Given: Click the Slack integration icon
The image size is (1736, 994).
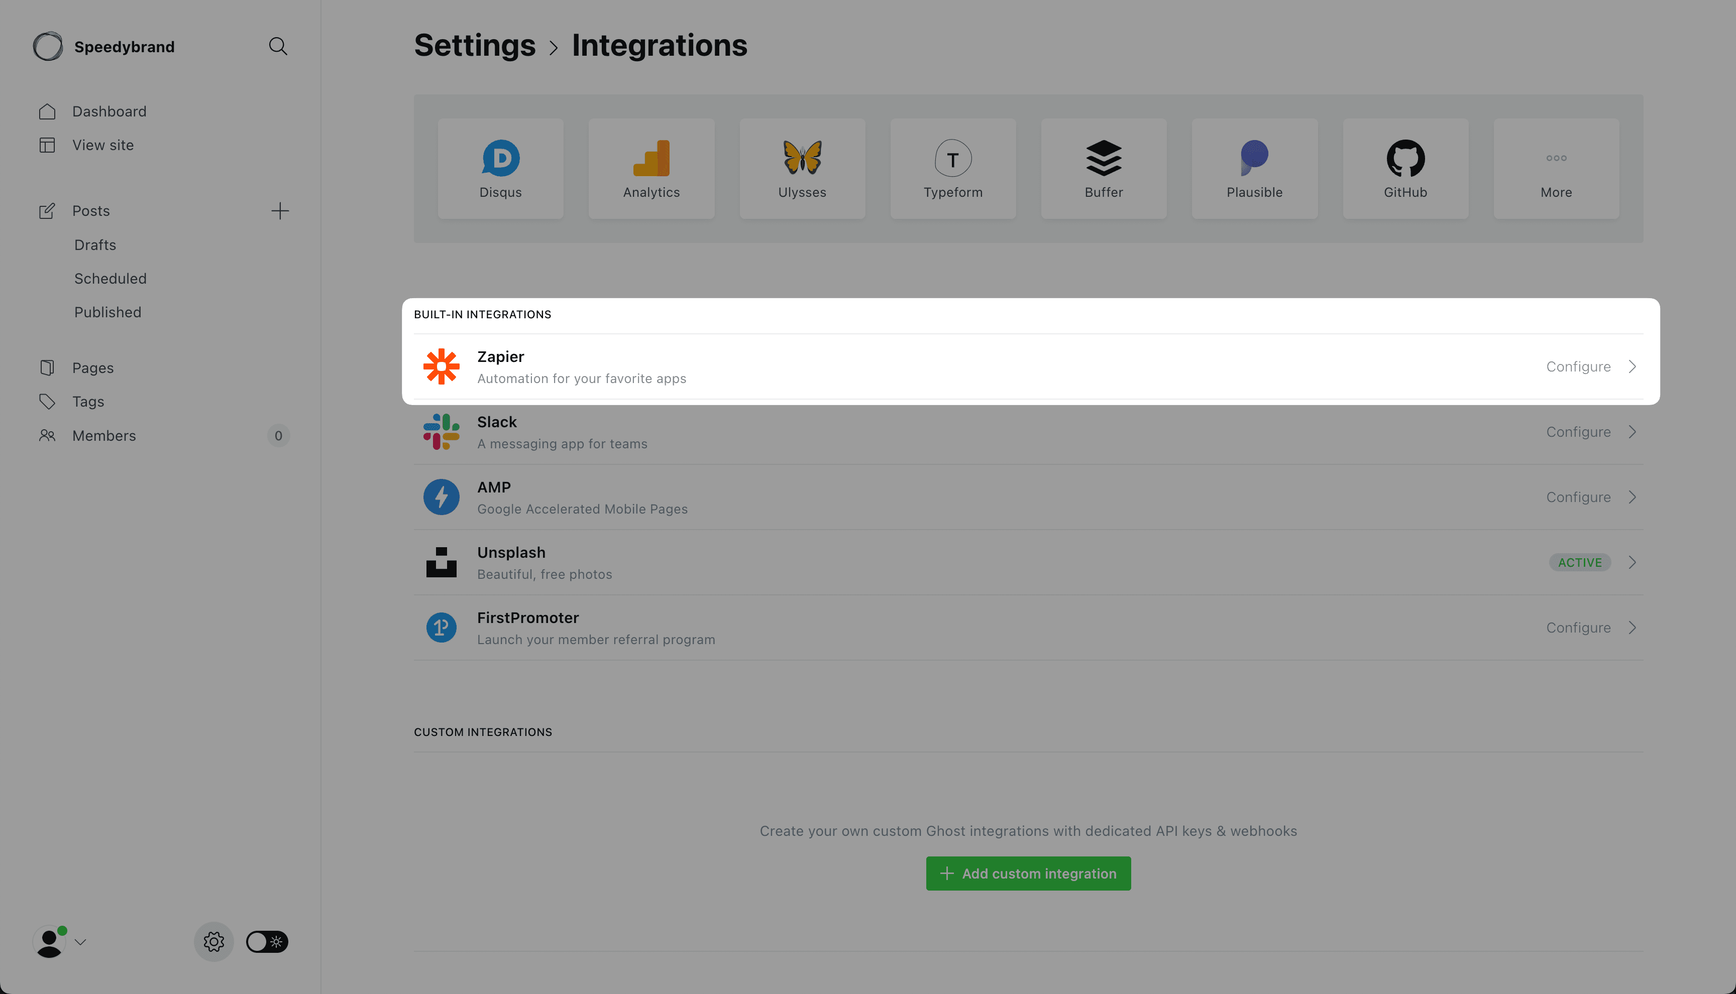Looking at the screenshot, I should (441, 431).
